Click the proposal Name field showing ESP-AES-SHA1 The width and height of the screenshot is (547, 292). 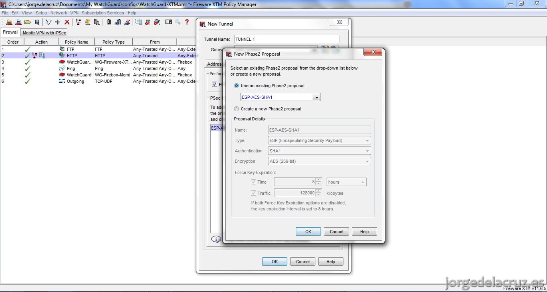pyautogui.click(x=319, y=130)
